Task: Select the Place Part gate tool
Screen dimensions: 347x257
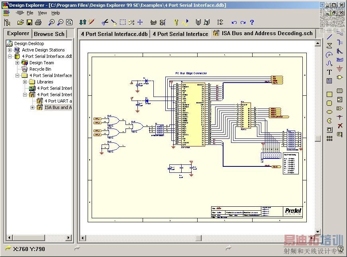Action: click(340, 77)
